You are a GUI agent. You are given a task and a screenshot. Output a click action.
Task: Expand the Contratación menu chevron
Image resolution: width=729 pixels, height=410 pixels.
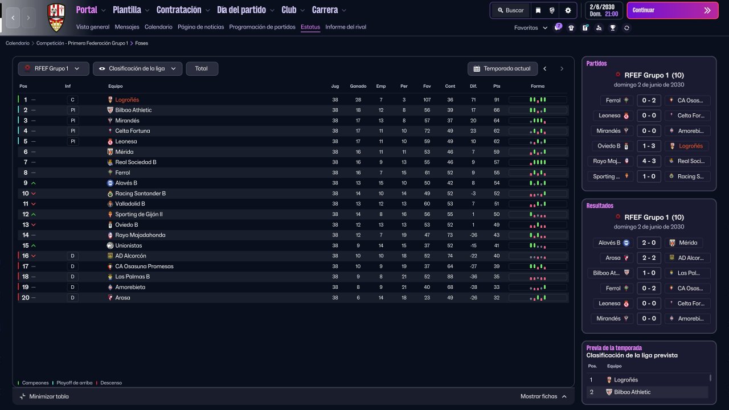pyautogui.click(x=207, y=10)
